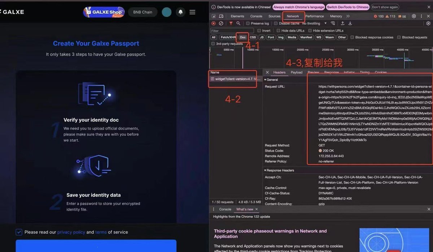Open network search magnifier
The height and width of the screenshot is (252, 433).
coord(238,23)
